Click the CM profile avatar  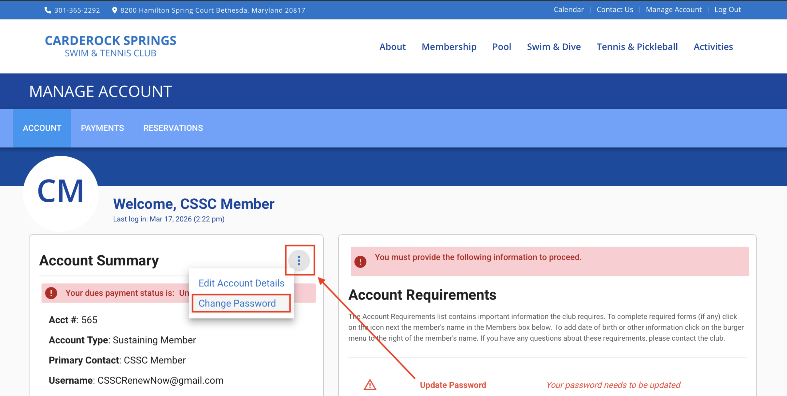pyautogui.click(x=61, y=193)
